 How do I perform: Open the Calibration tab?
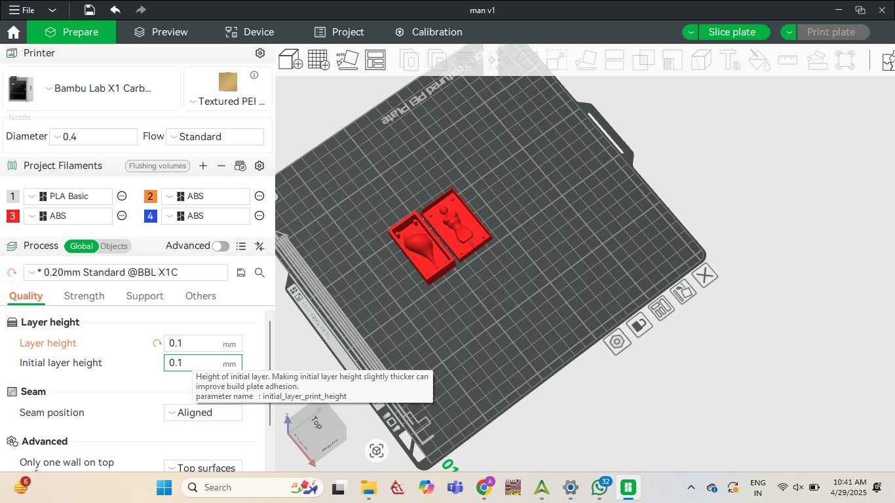(x=429, y=32)
